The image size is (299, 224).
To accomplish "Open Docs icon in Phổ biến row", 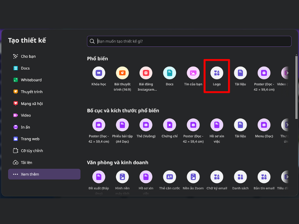I will click(170, 73).
